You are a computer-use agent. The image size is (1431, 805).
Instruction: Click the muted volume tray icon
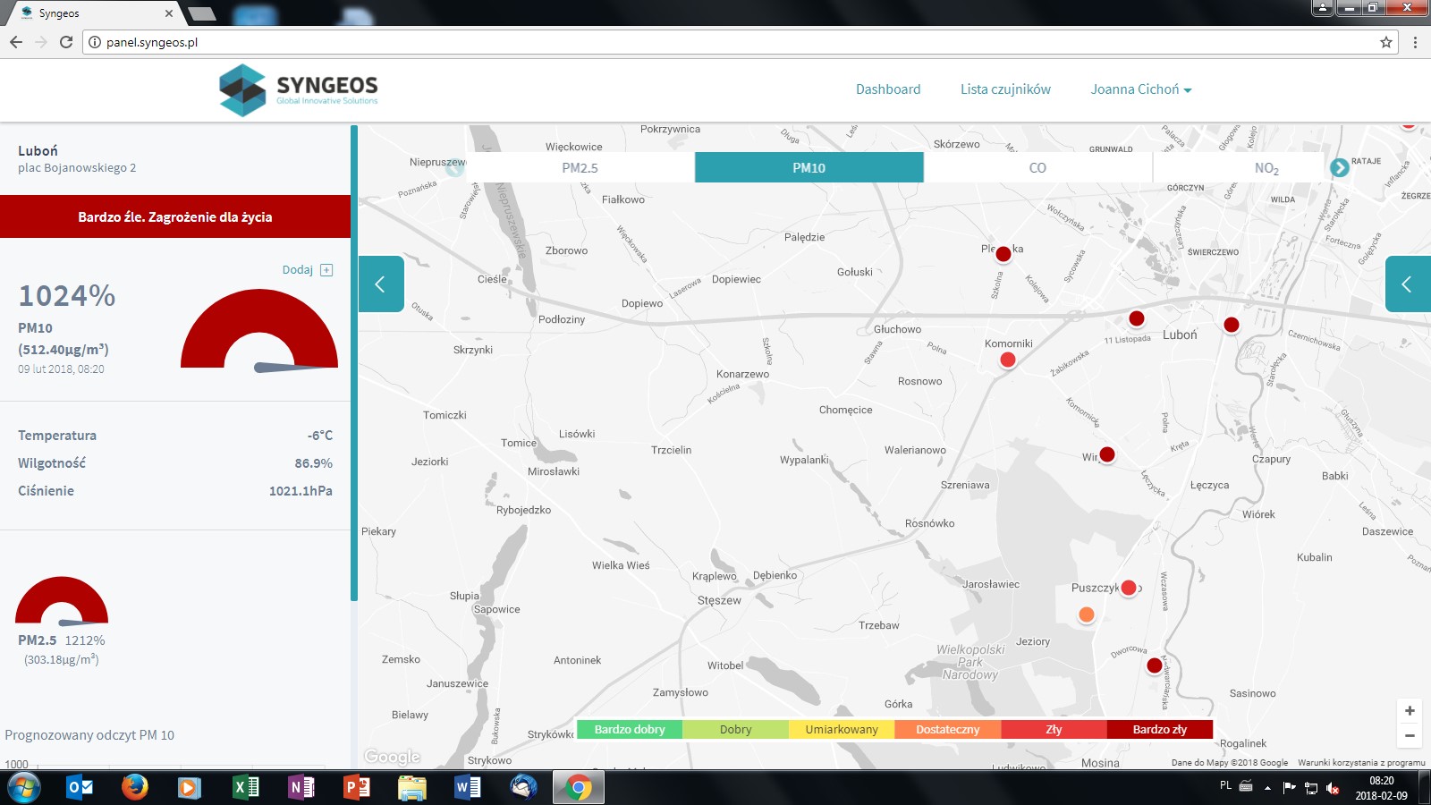coord(1333,787)
